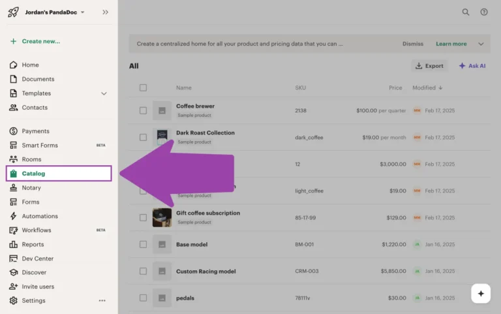The image size is (501, 314).
Task: Expand the info banner chevron
Action: [481, 44]
